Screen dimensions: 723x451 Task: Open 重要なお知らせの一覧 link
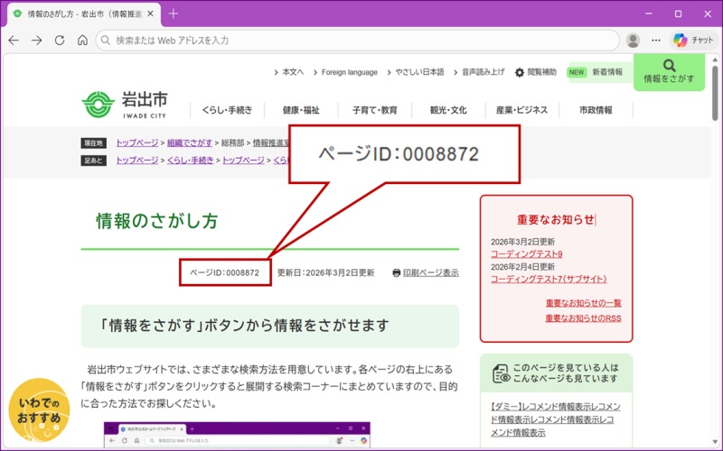click(583, 303)
